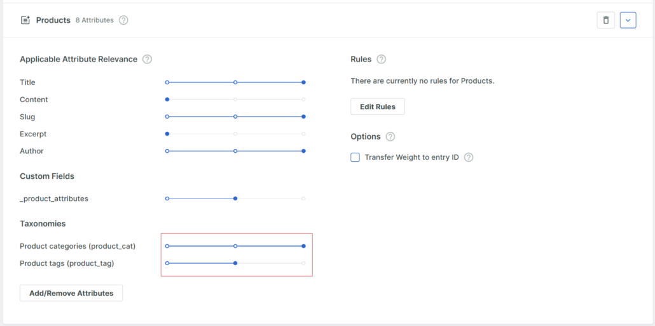The width and height of the screenshot is (655, 326).
Task: Click the Products heading text
Action: point(53,20)
